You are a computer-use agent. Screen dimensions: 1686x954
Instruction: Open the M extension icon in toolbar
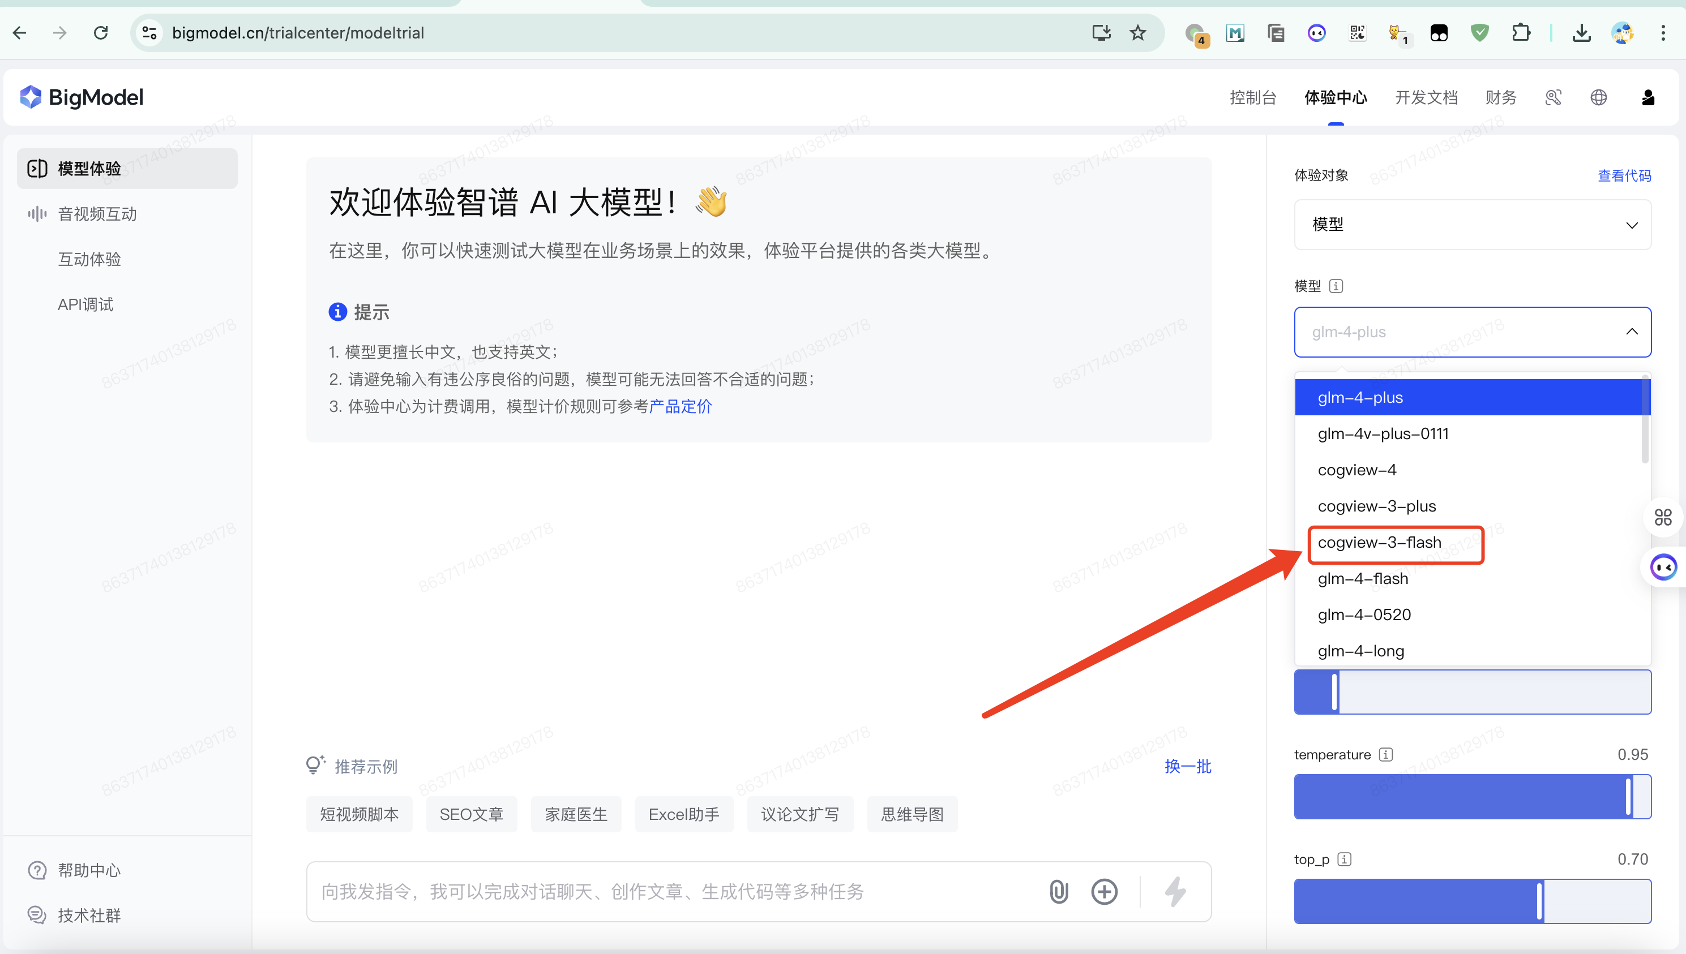tap(1236, 33)
